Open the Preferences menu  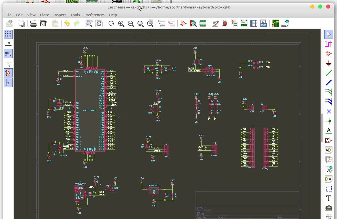tap(94, 15)
